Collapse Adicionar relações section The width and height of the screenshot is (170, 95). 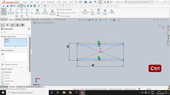pyautogui.click(x=27, y=69)
